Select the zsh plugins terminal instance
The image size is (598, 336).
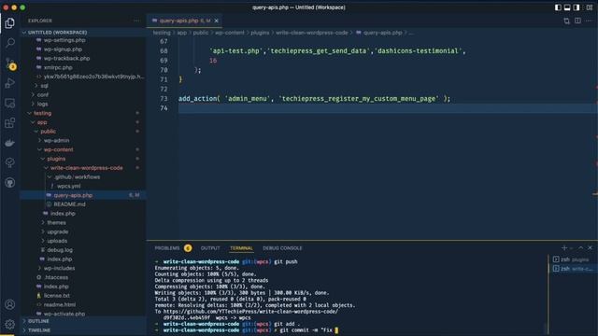pyautogui.click(x=571, y=259)
